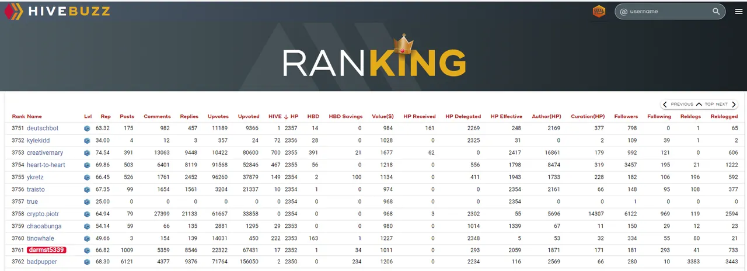This screenshot has width=747, height=271.
Task: Sort table by Rep column
Action: [x=106, y=116]
